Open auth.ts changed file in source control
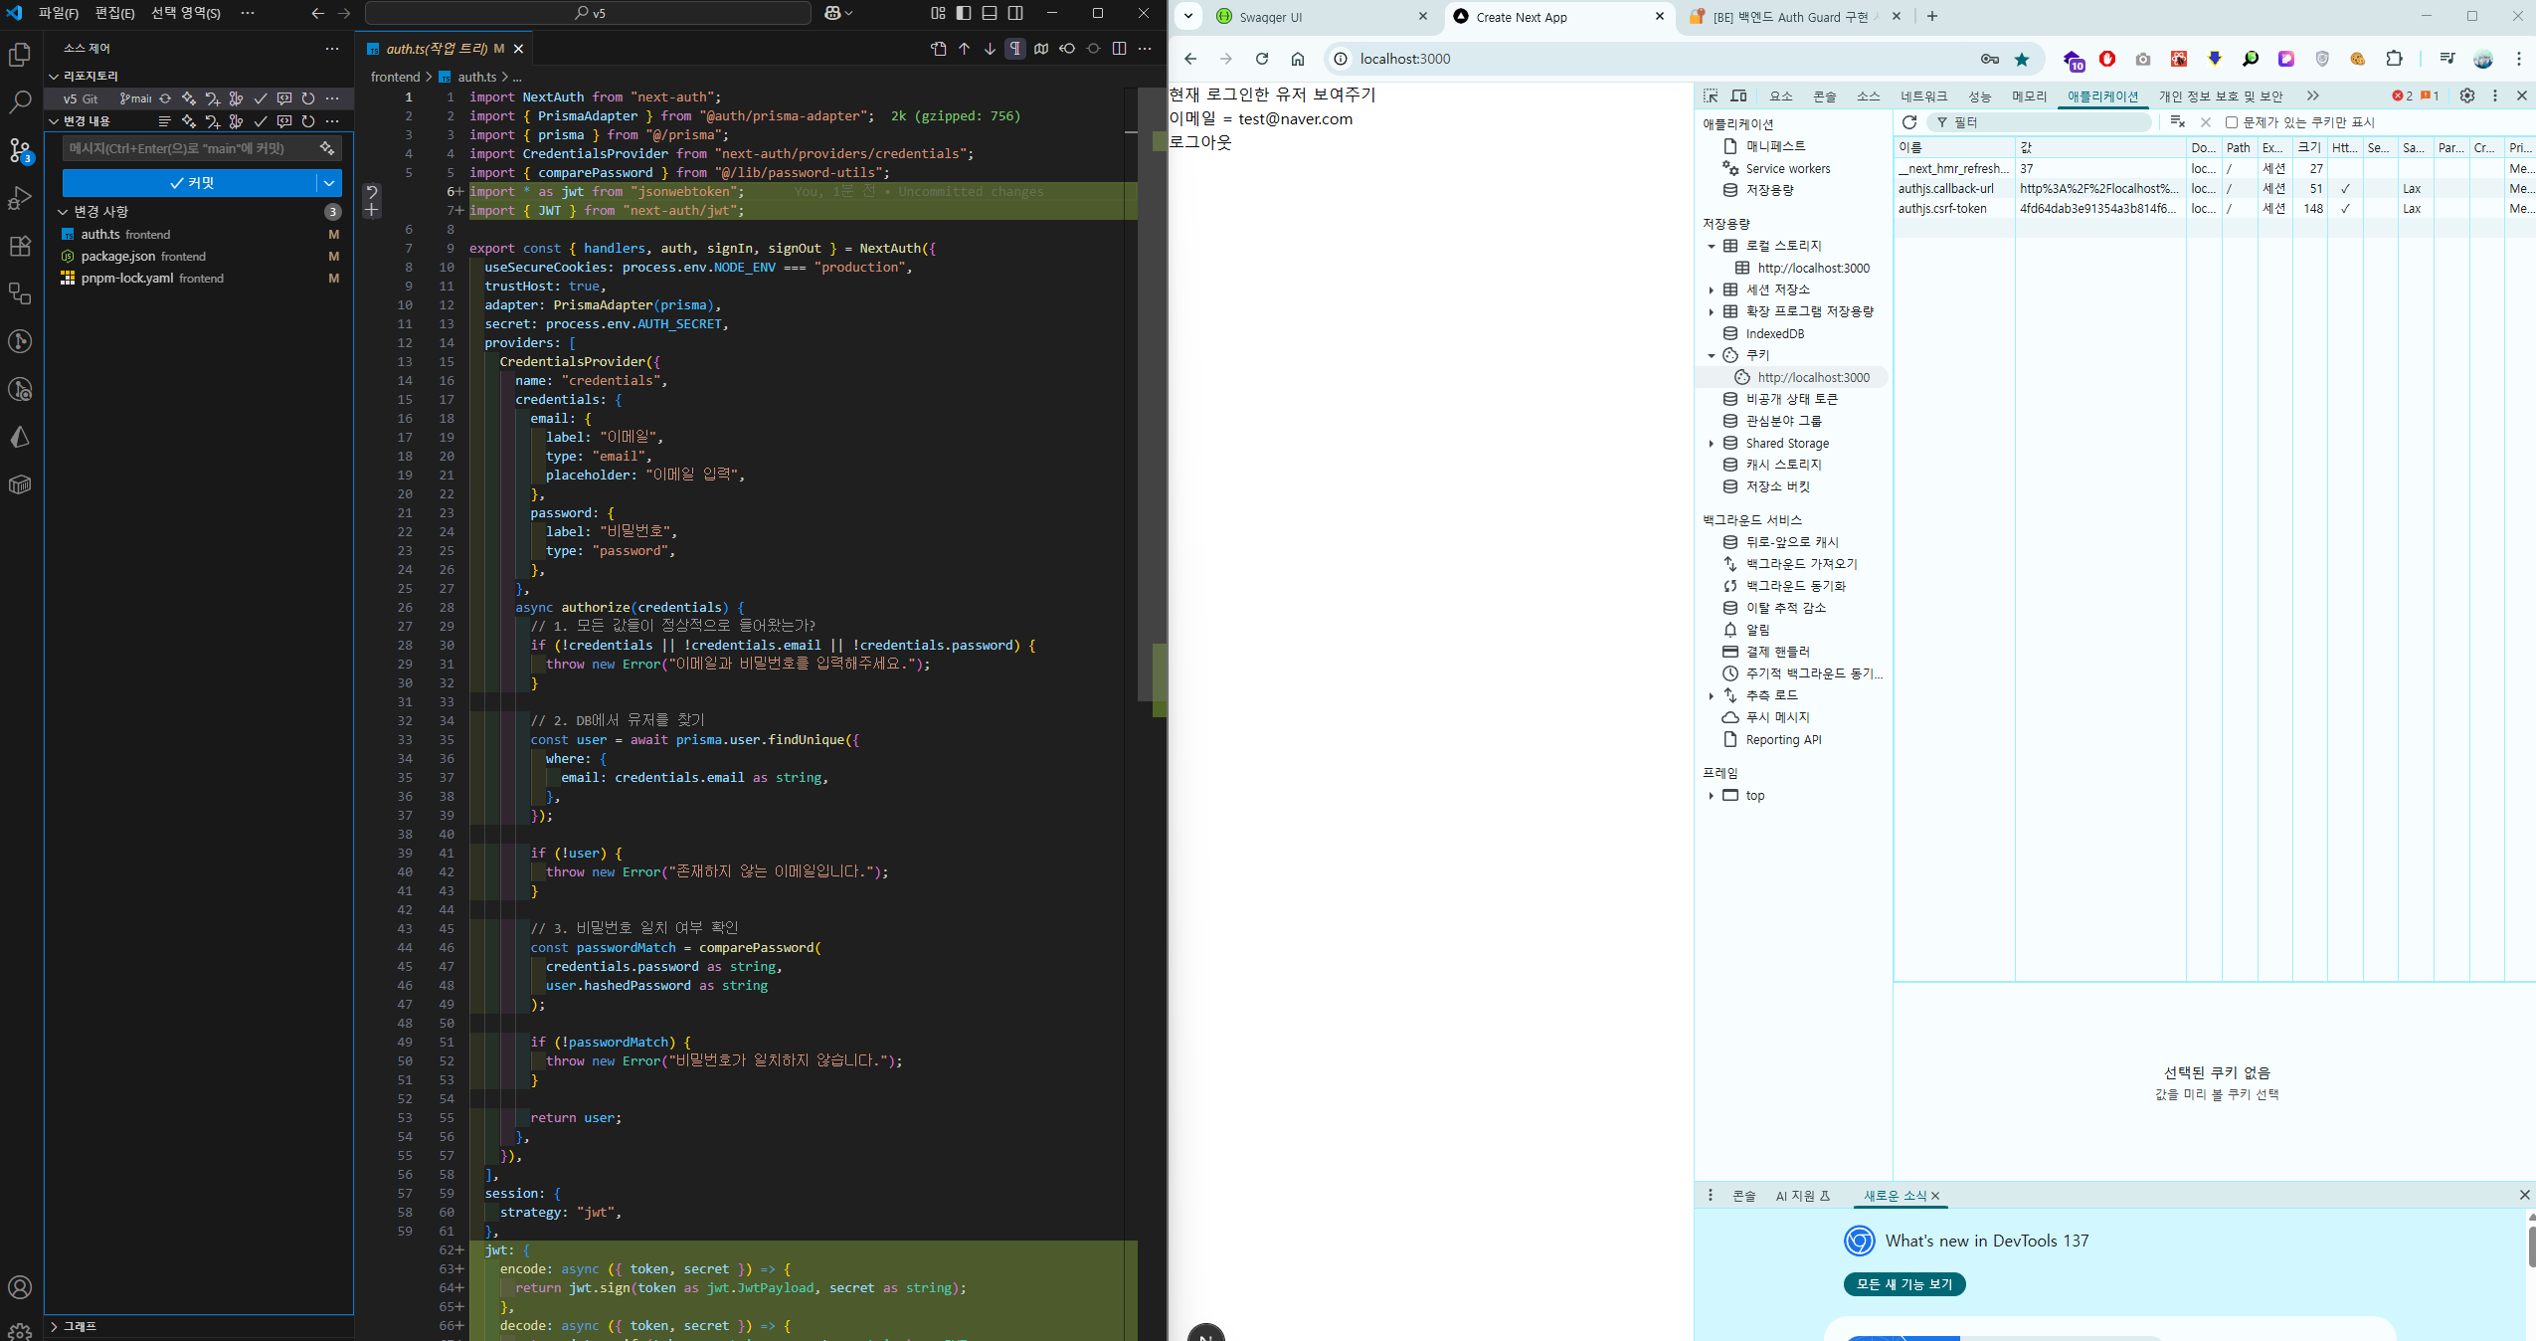 pos(199,234)
